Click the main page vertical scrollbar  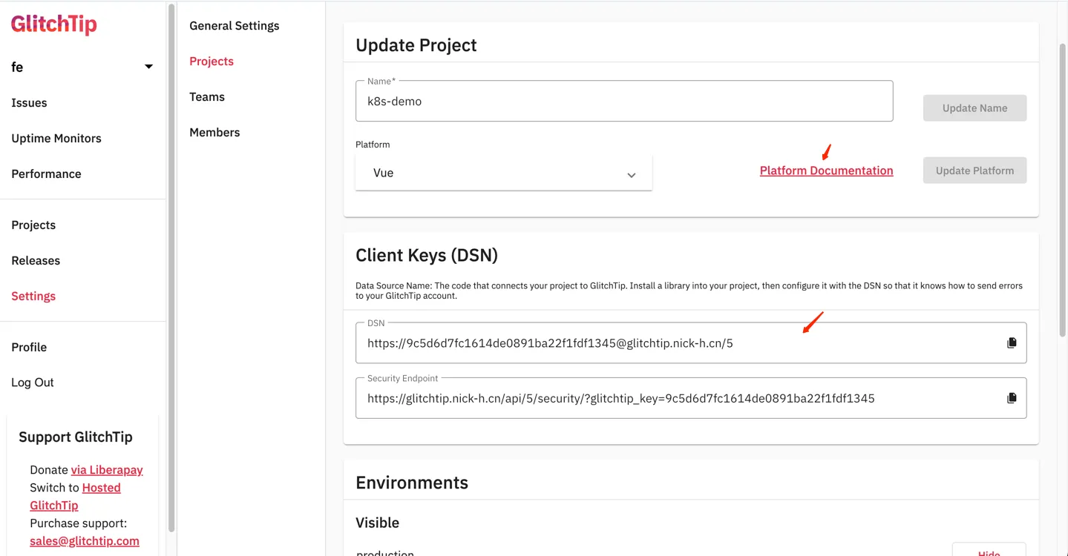(x=1062, y=189)
